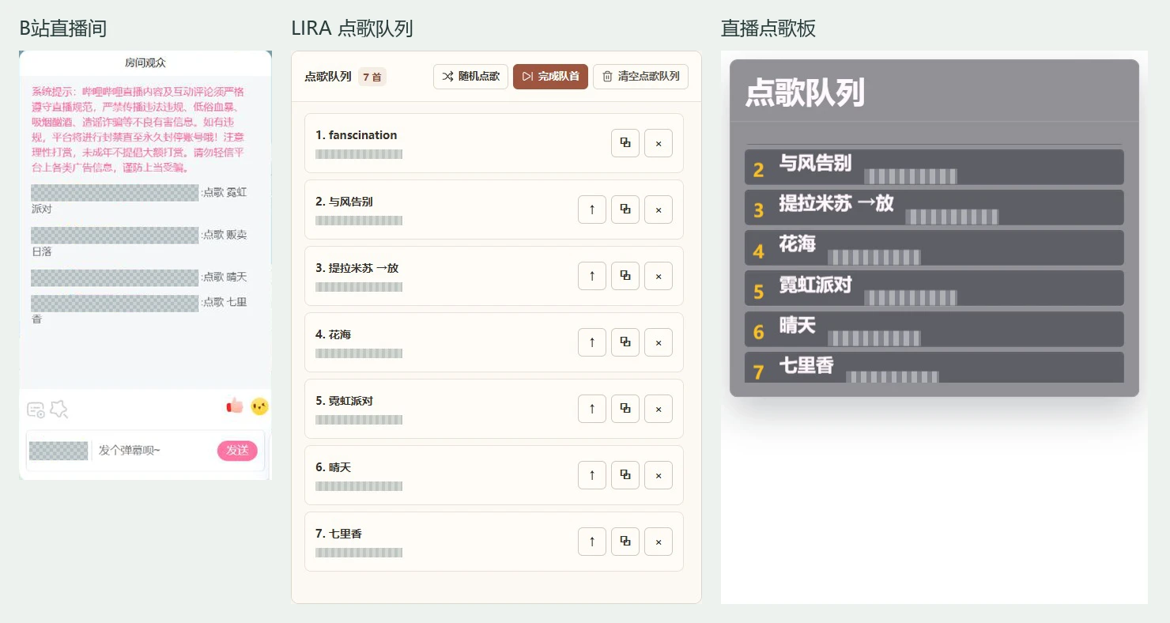This screenshot has width=1170, height=623.
Task: Move 霓虹派对 up in the queue
Action: tap(592, 409)
